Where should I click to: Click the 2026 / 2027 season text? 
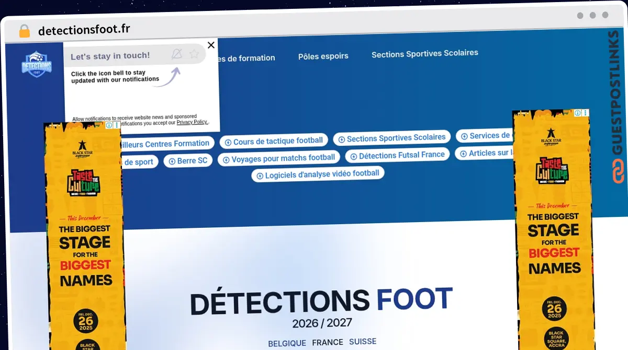click(322, 323)
